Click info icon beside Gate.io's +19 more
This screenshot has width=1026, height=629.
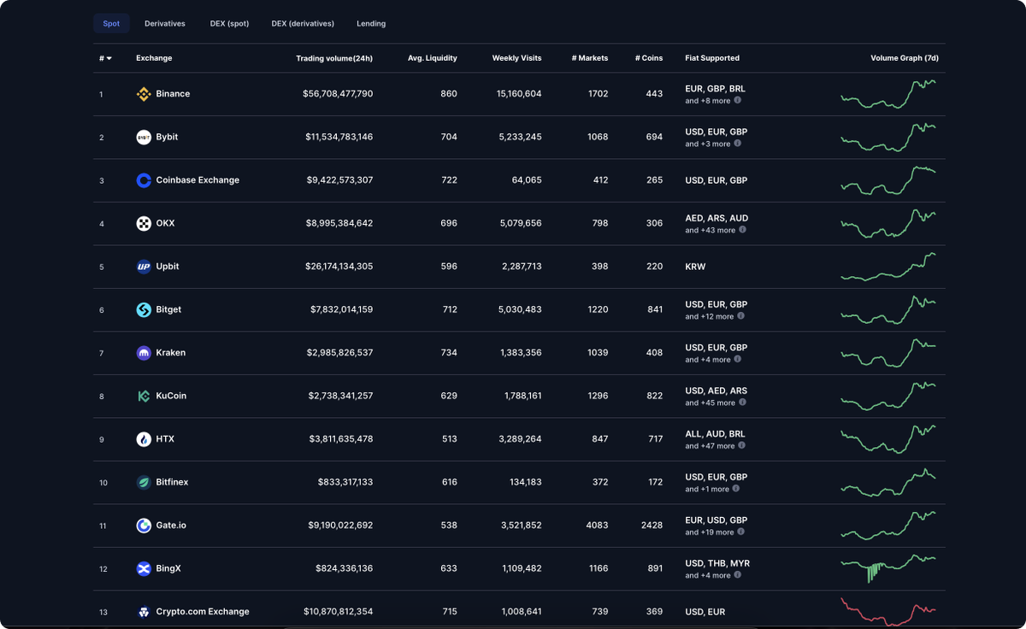pos(741,532)
